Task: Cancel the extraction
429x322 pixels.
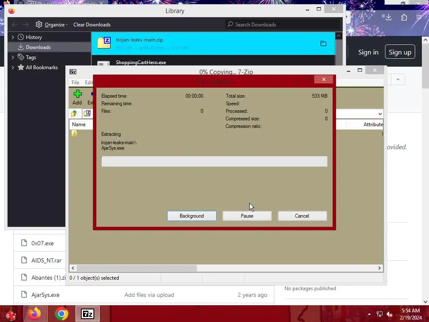Action: point(302,216)
